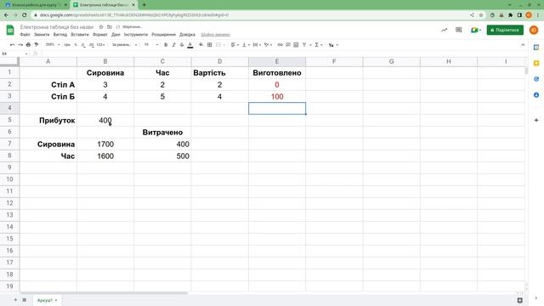Increase decimal places
Viewport: 544px width, 306px height.
point(91,45)
